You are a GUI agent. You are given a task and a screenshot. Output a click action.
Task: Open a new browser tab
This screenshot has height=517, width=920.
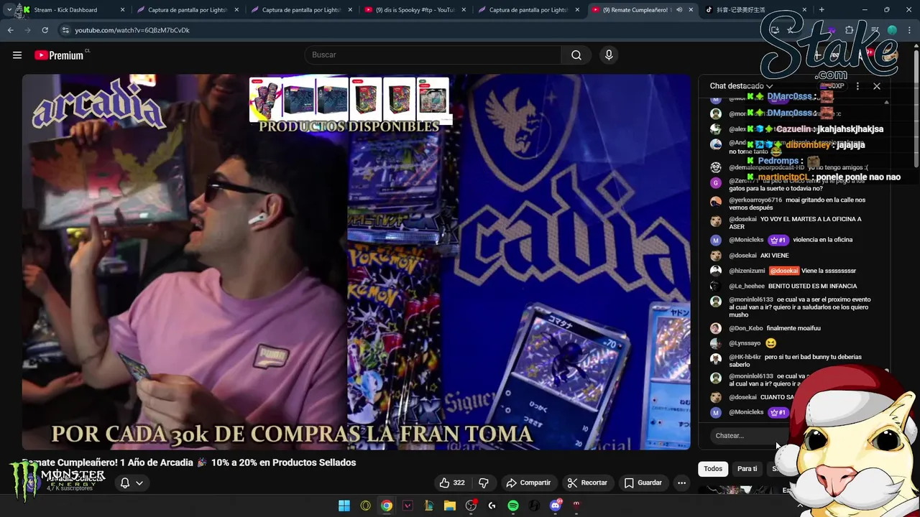coord(822,10)
